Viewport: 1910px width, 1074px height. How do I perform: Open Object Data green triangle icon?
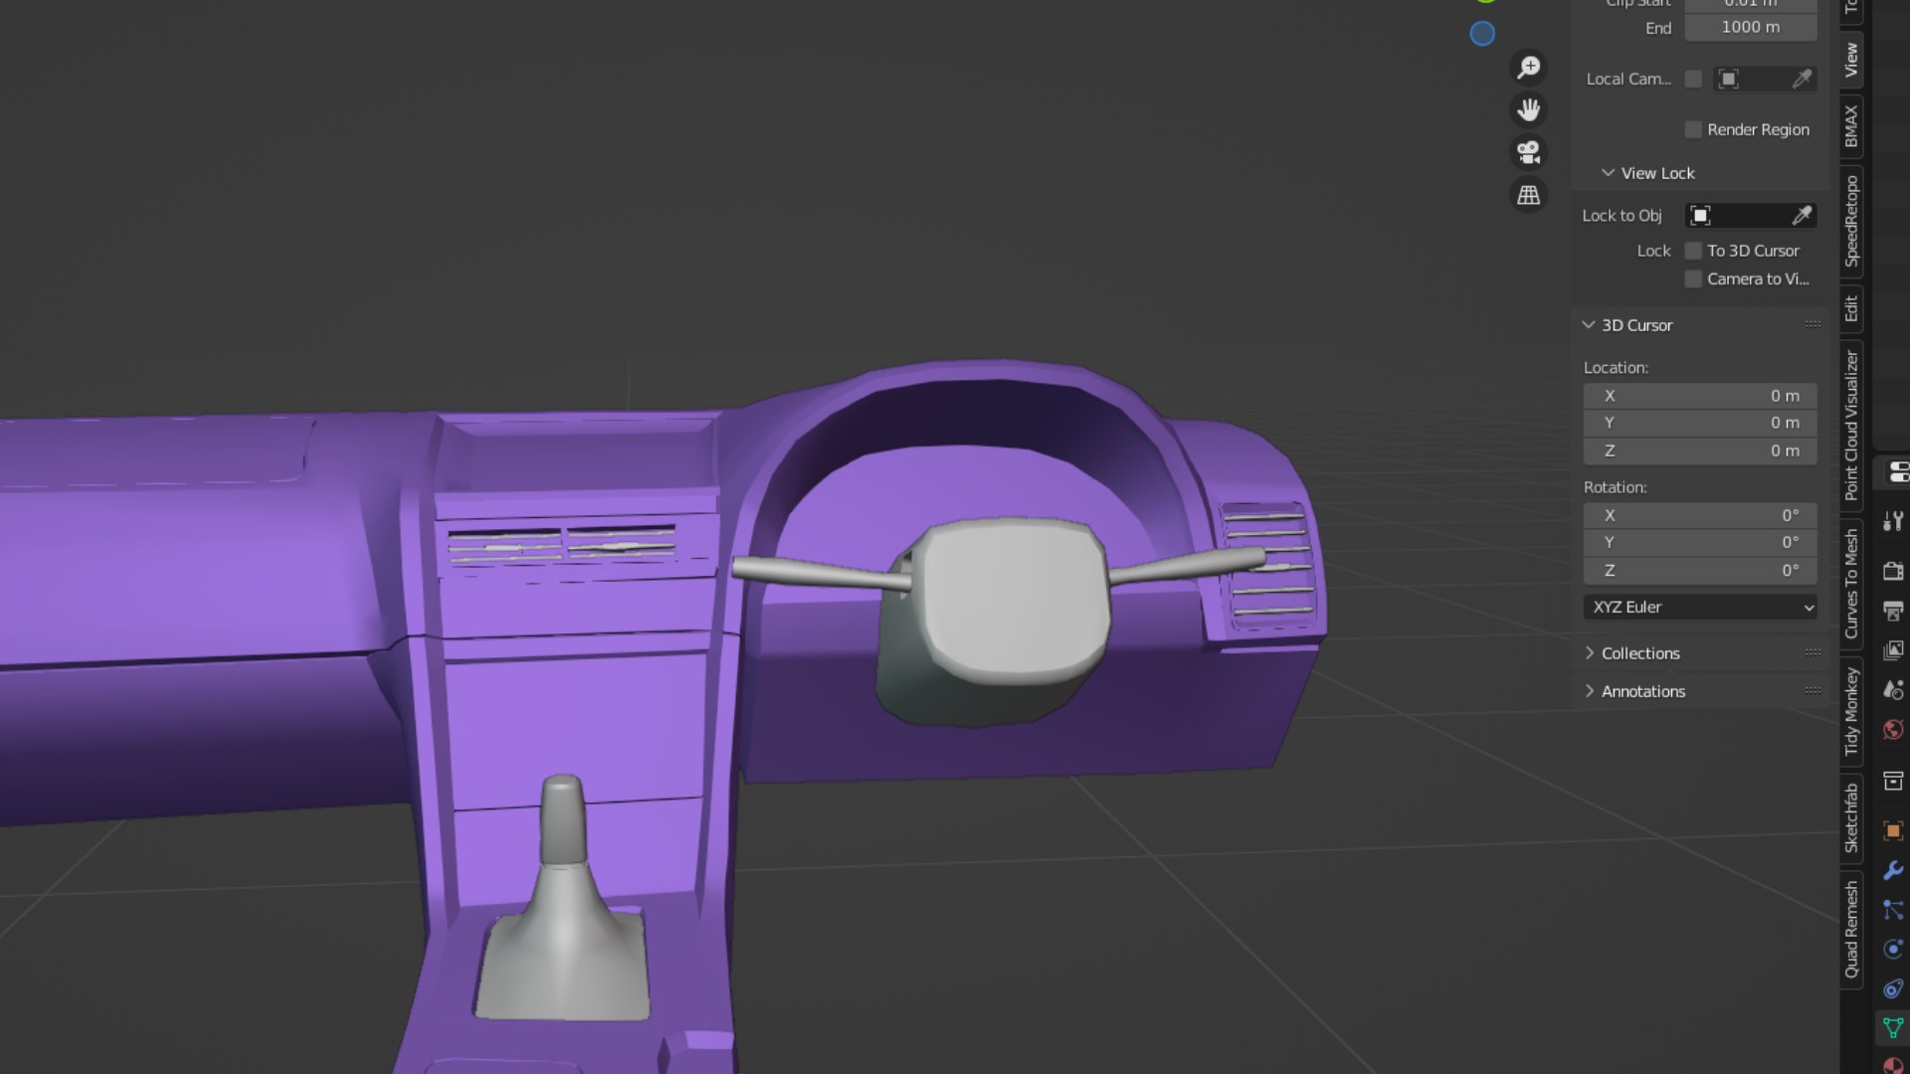[x=1892, y=1028]
